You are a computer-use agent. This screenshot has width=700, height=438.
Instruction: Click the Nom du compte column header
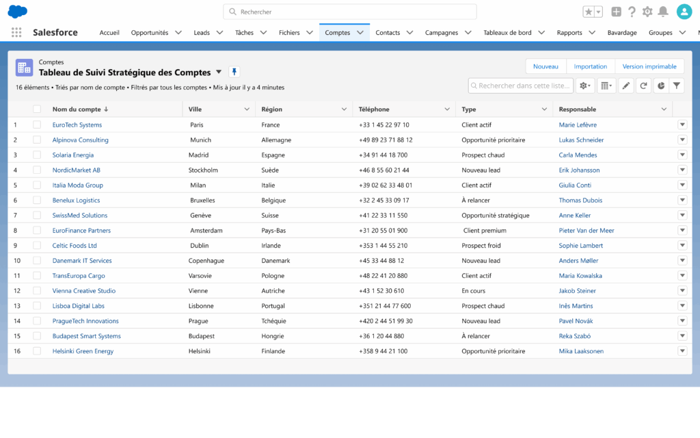click(77, 109)
